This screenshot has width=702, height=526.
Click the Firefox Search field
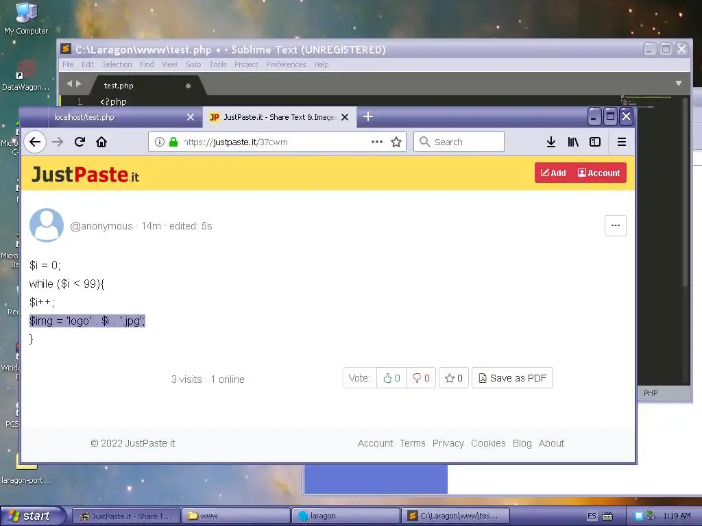[459, 142]
